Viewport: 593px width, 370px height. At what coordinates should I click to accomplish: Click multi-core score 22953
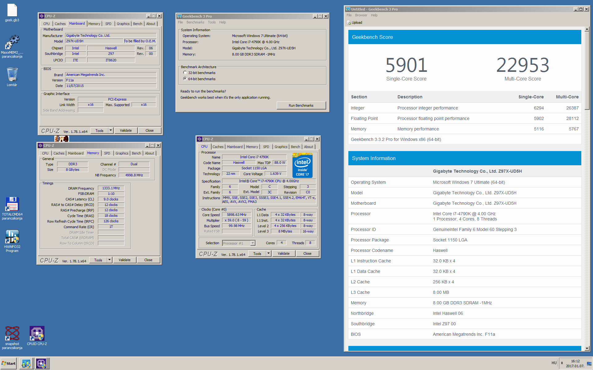pyautogui.click(x=523, y=65)
